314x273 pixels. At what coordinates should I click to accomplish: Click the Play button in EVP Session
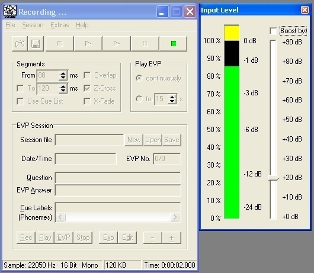point(45,237)
